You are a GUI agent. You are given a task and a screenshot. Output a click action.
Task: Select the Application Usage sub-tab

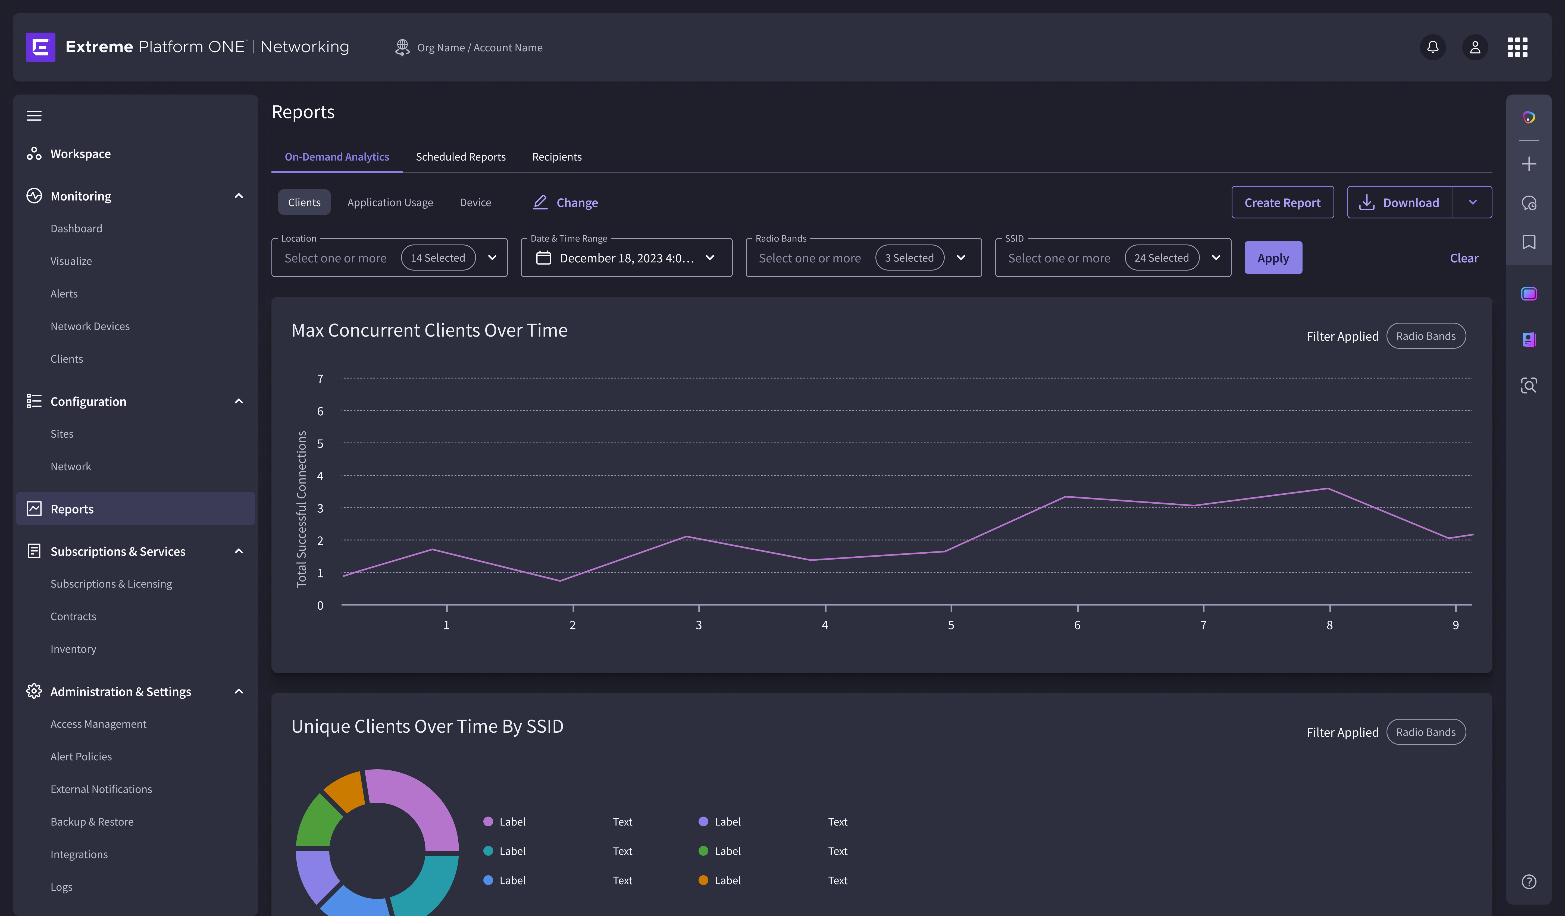(x=390, y=202)
